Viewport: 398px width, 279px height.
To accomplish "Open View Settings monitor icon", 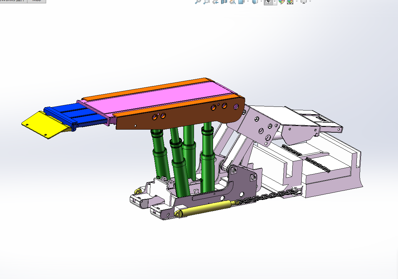I will 304,2.
